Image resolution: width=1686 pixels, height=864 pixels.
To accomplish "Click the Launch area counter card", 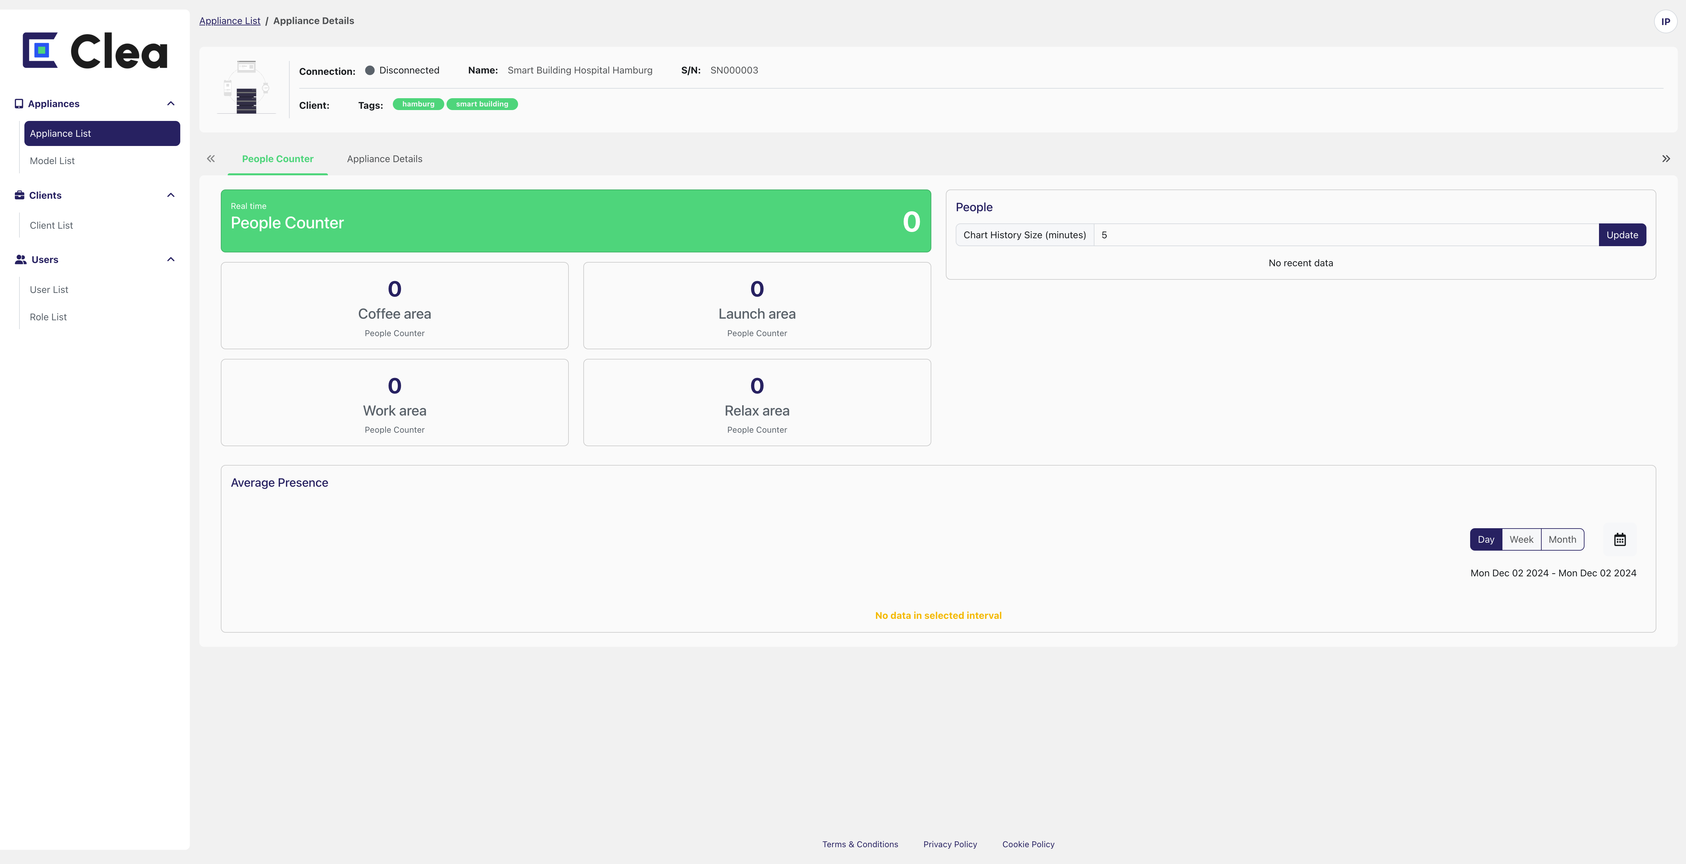I will 757,306.
